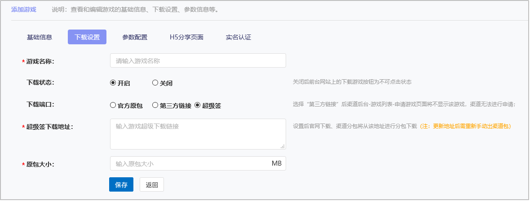Click the MB unit suffix
This screenshot has width=530, height=201.
pos(277,164)
